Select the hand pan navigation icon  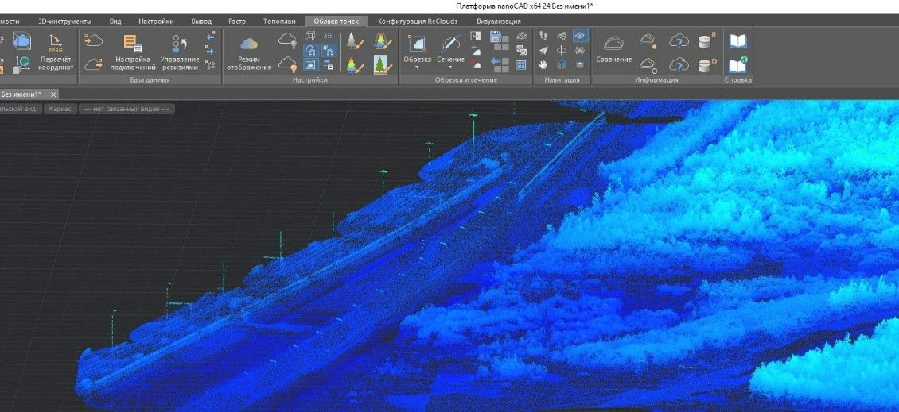click(543, 64)
